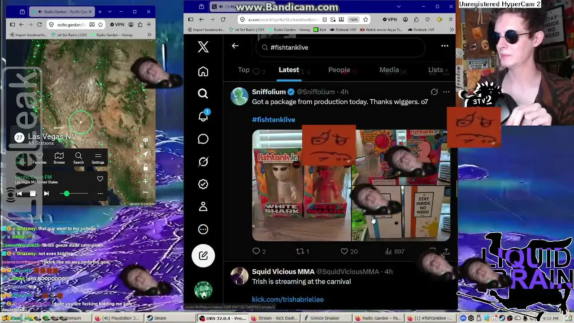Open the tab list dropdown in X window
The image size is (574, 323).
coord(399,7)
